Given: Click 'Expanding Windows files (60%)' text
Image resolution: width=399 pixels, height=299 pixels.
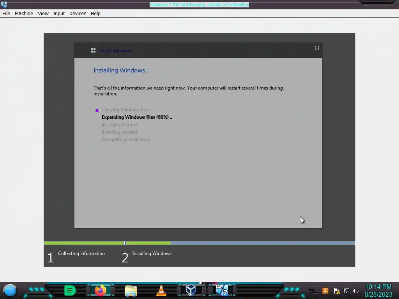Looking at the screenshot, I should 137,117.
